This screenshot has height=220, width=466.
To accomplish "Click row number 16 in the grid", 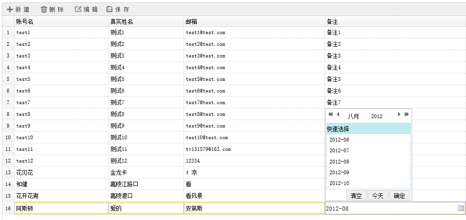I will click(8, 208).
